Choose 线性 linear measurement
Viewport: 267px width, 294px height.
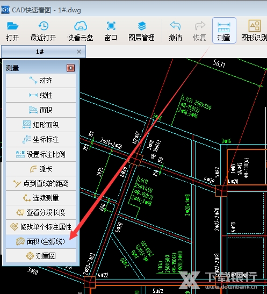41,95
